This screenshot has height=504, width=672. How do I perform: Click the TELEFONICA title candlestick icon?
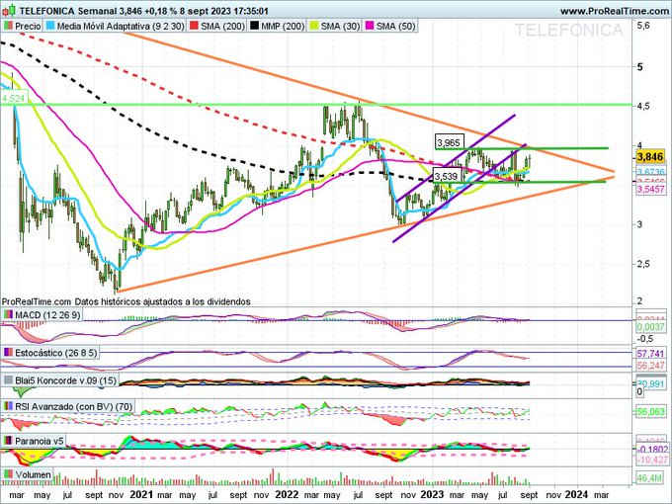(10, 10)
